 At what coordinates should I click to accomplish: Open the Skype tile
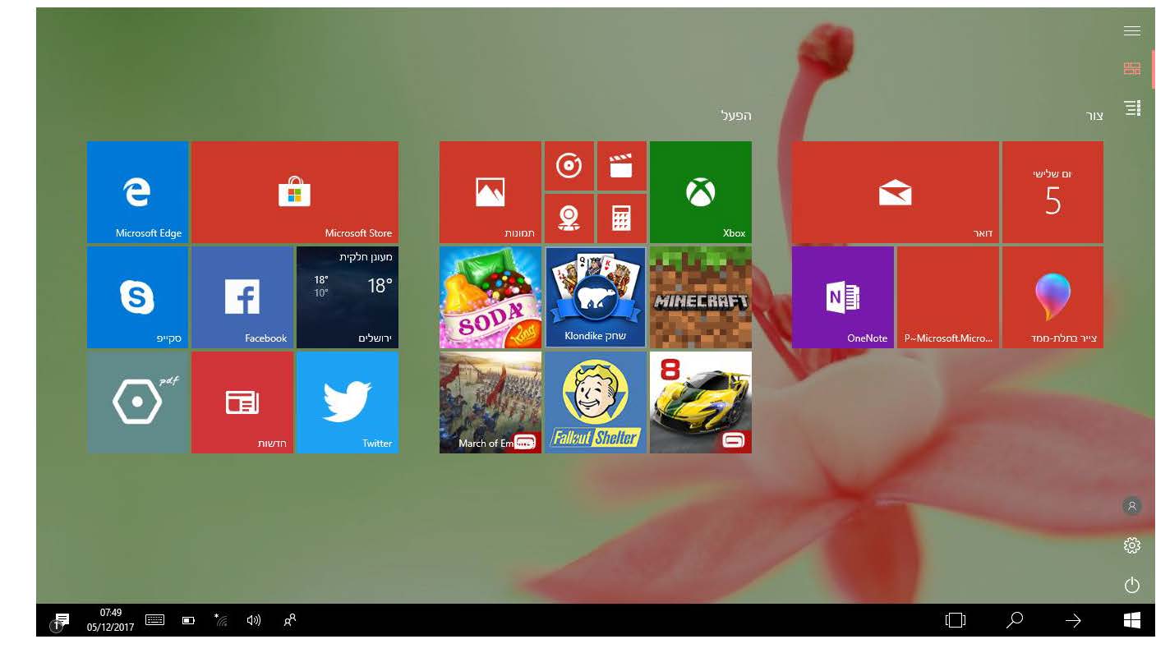click(137, 297)
